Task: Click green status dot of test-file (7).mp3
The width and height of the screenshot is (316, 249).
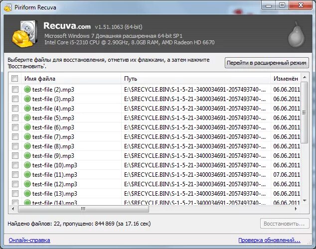Action: tap(27, 136)
